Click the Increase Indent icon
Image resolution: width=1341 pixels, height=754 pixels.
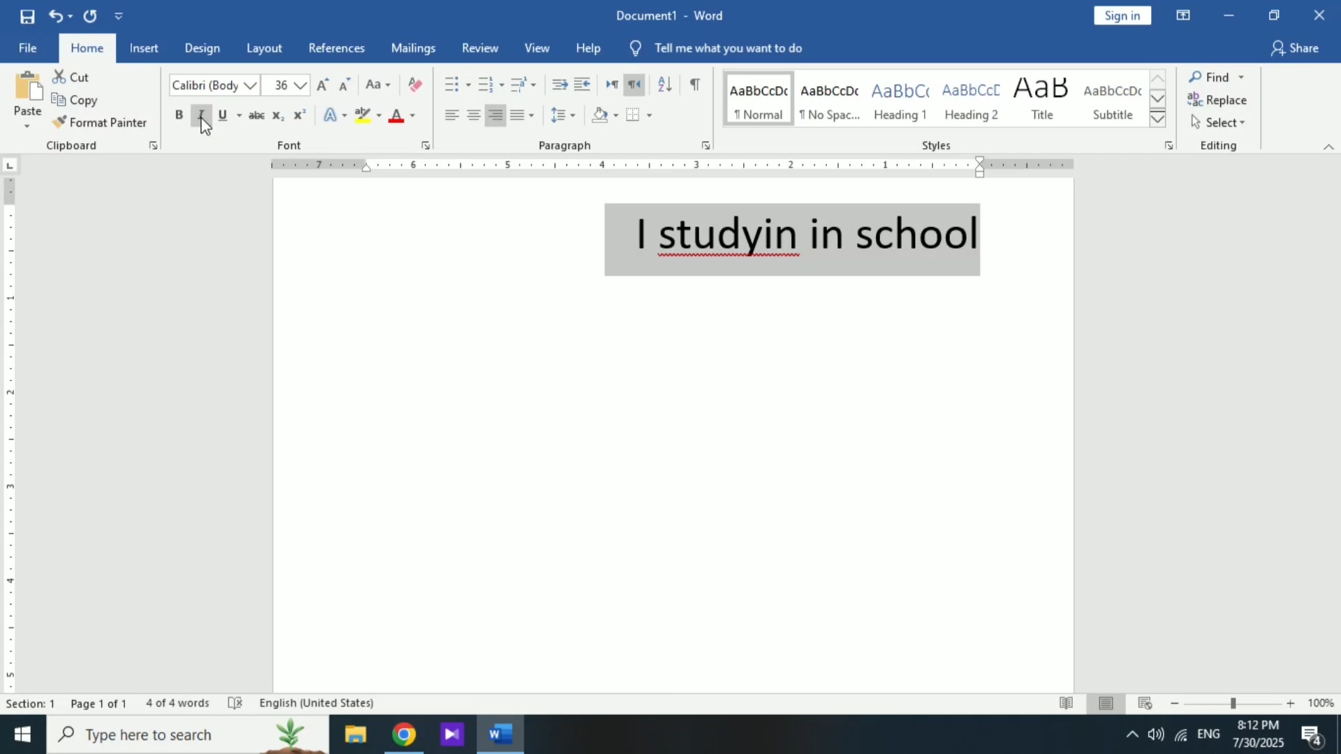click(x=582, y=84)
